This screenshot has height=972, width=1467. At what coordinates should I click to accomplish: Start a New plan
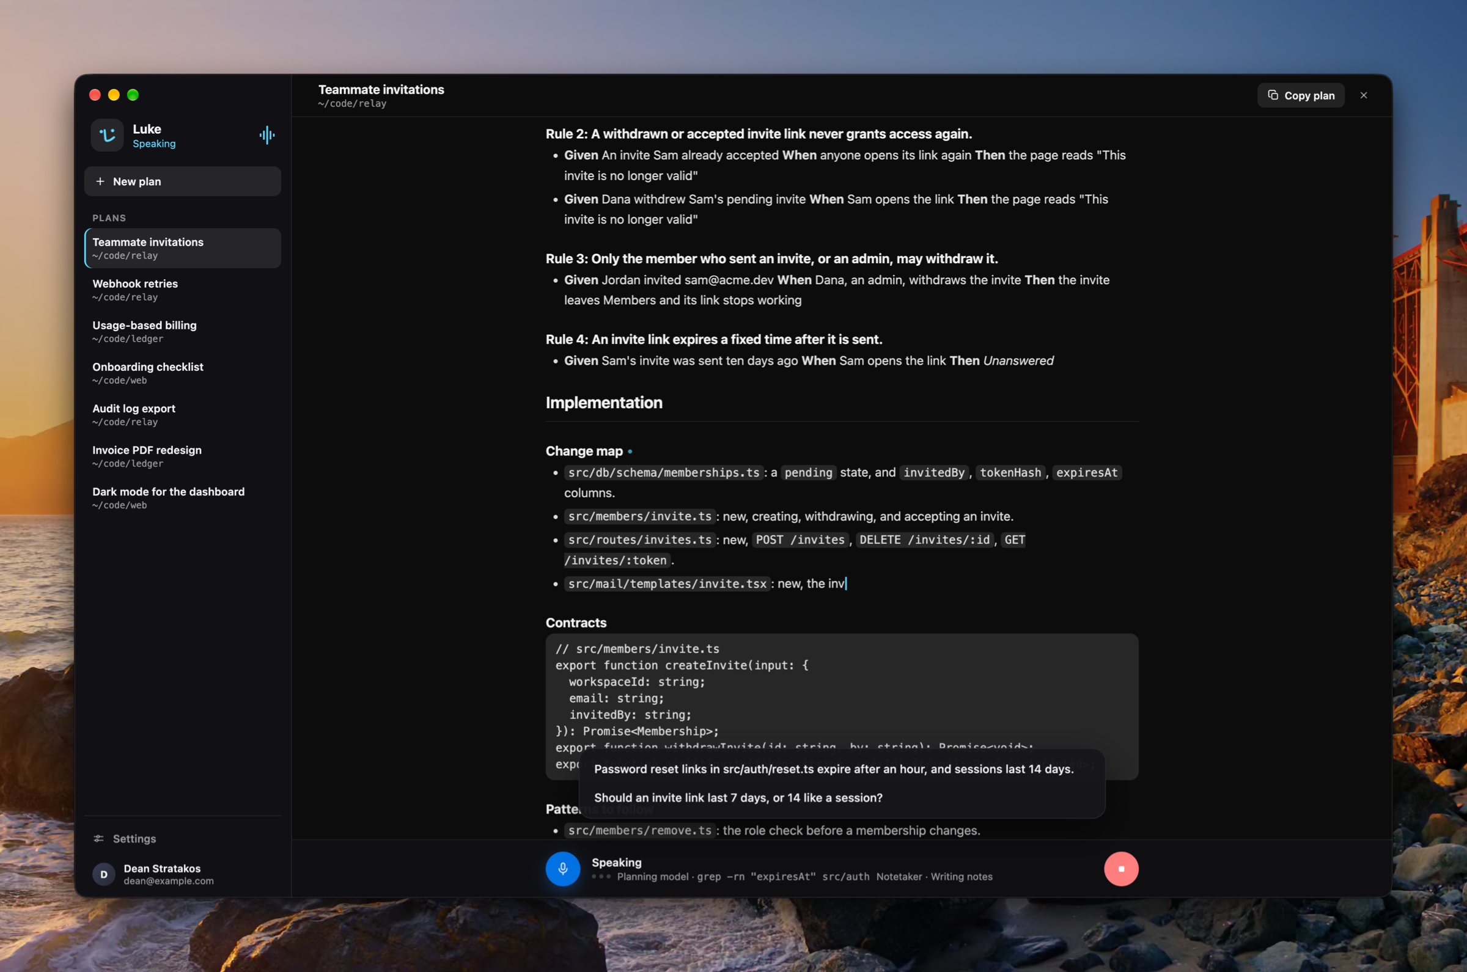(x=182, y=181)
